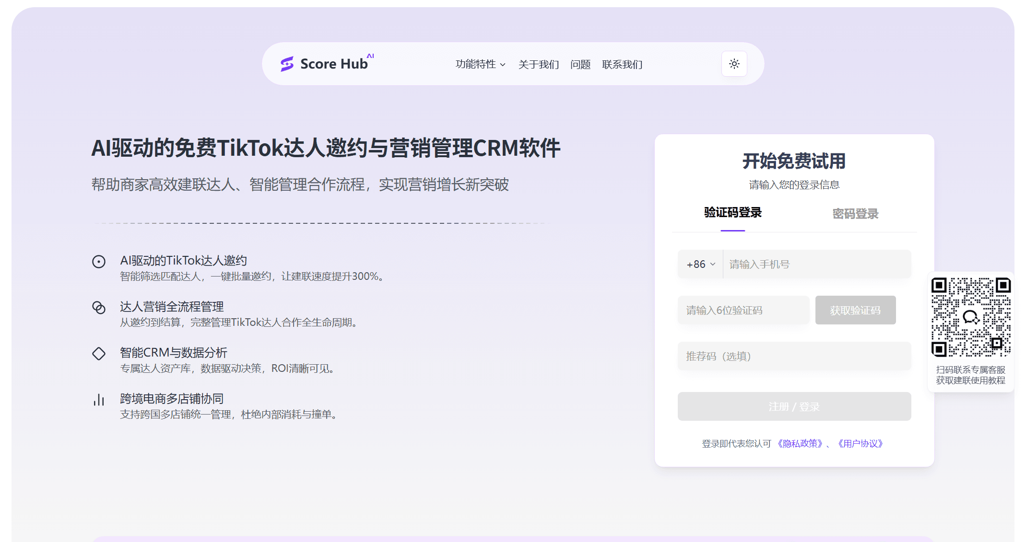Click the 获取验证码 button
The width and height of the screenshot is (1026, 542).
855,310
